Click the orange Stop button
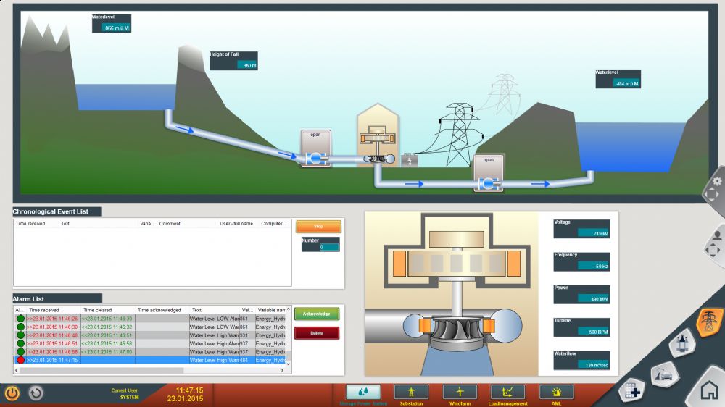Screen dimensions: 725x407 (318, 226)
